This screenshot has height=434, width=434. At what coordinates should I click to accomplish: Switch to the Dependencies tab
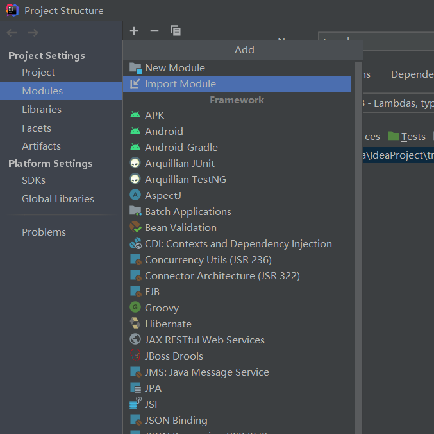(412, 74)
